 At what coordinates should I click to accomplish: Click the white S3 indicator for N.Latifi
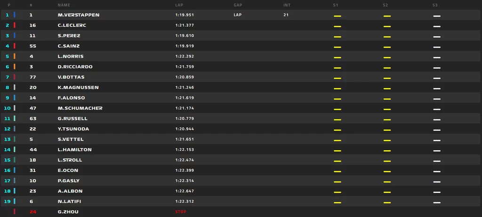(437, 203)
